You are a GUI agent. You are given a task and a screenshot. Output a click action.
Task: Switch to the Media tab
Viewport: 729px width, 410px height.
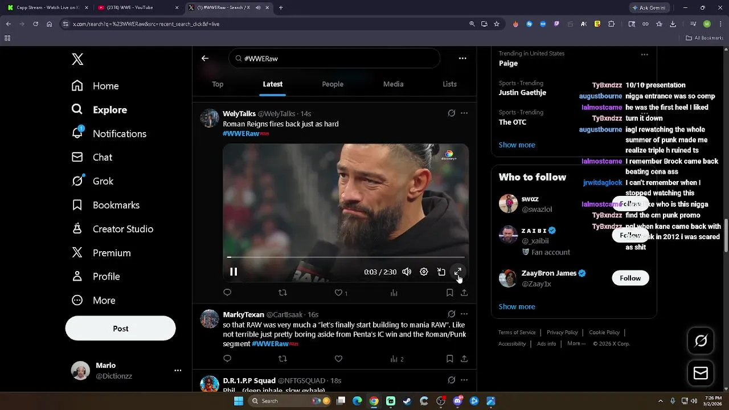[393, 84]
